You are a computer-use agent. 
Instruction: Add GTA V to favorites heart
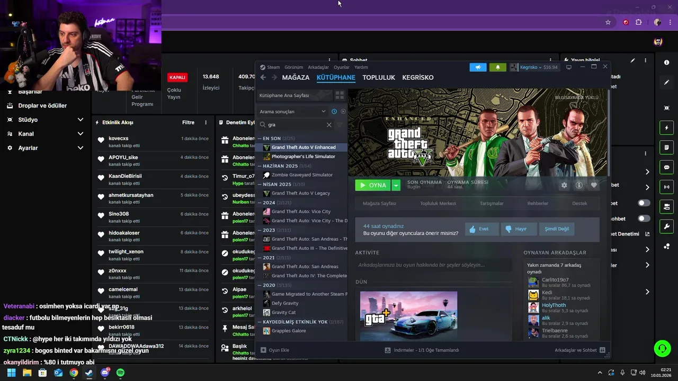(594, 185)
